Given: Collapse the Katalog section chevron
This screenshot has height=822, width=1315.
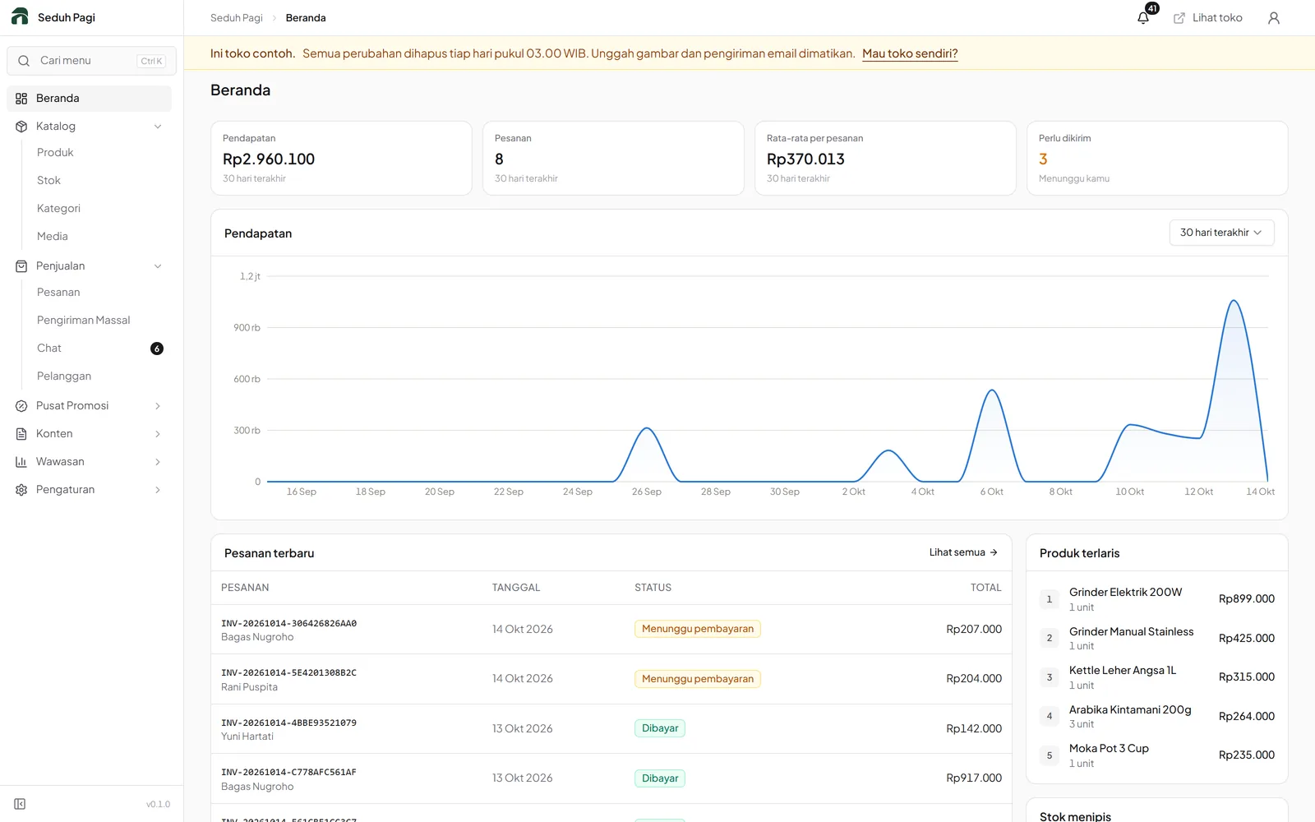Looking at the screenshot, I should click(158, 127).
